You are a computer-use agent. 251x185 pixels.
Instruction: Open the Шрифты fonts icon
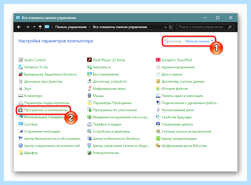tap(21, 153)
